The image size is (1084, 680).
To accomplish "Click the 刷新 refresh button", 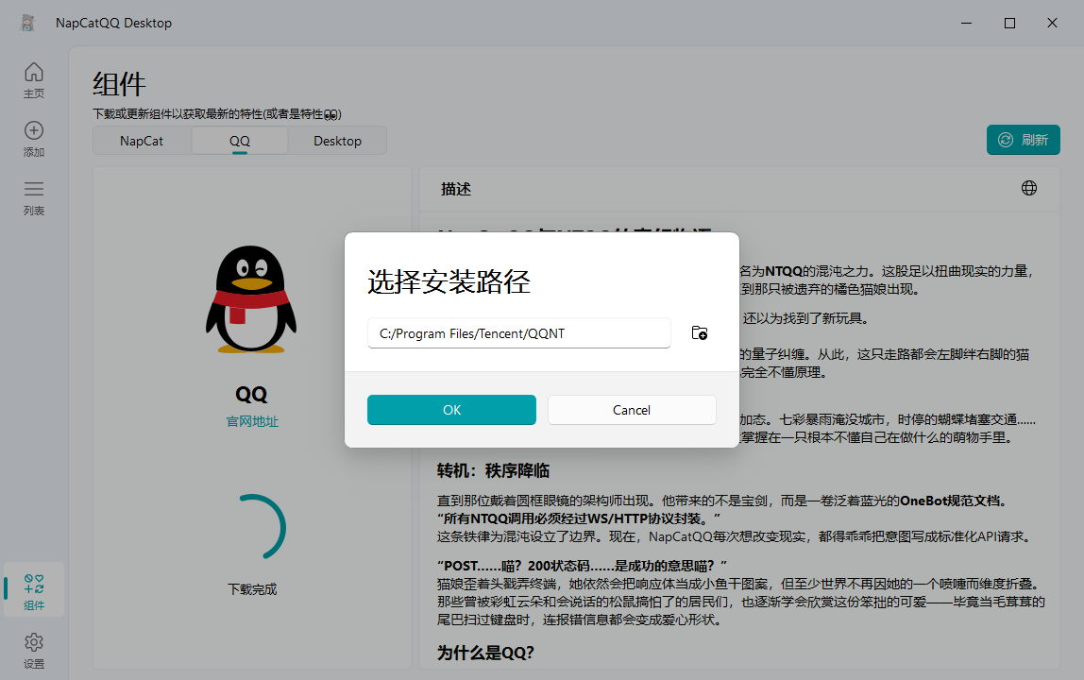I will [x=1024, y=140].
